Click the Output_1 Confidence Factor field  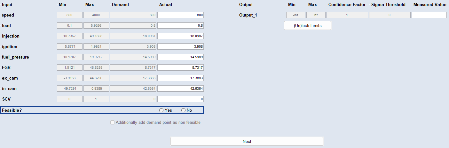(347, 15)
